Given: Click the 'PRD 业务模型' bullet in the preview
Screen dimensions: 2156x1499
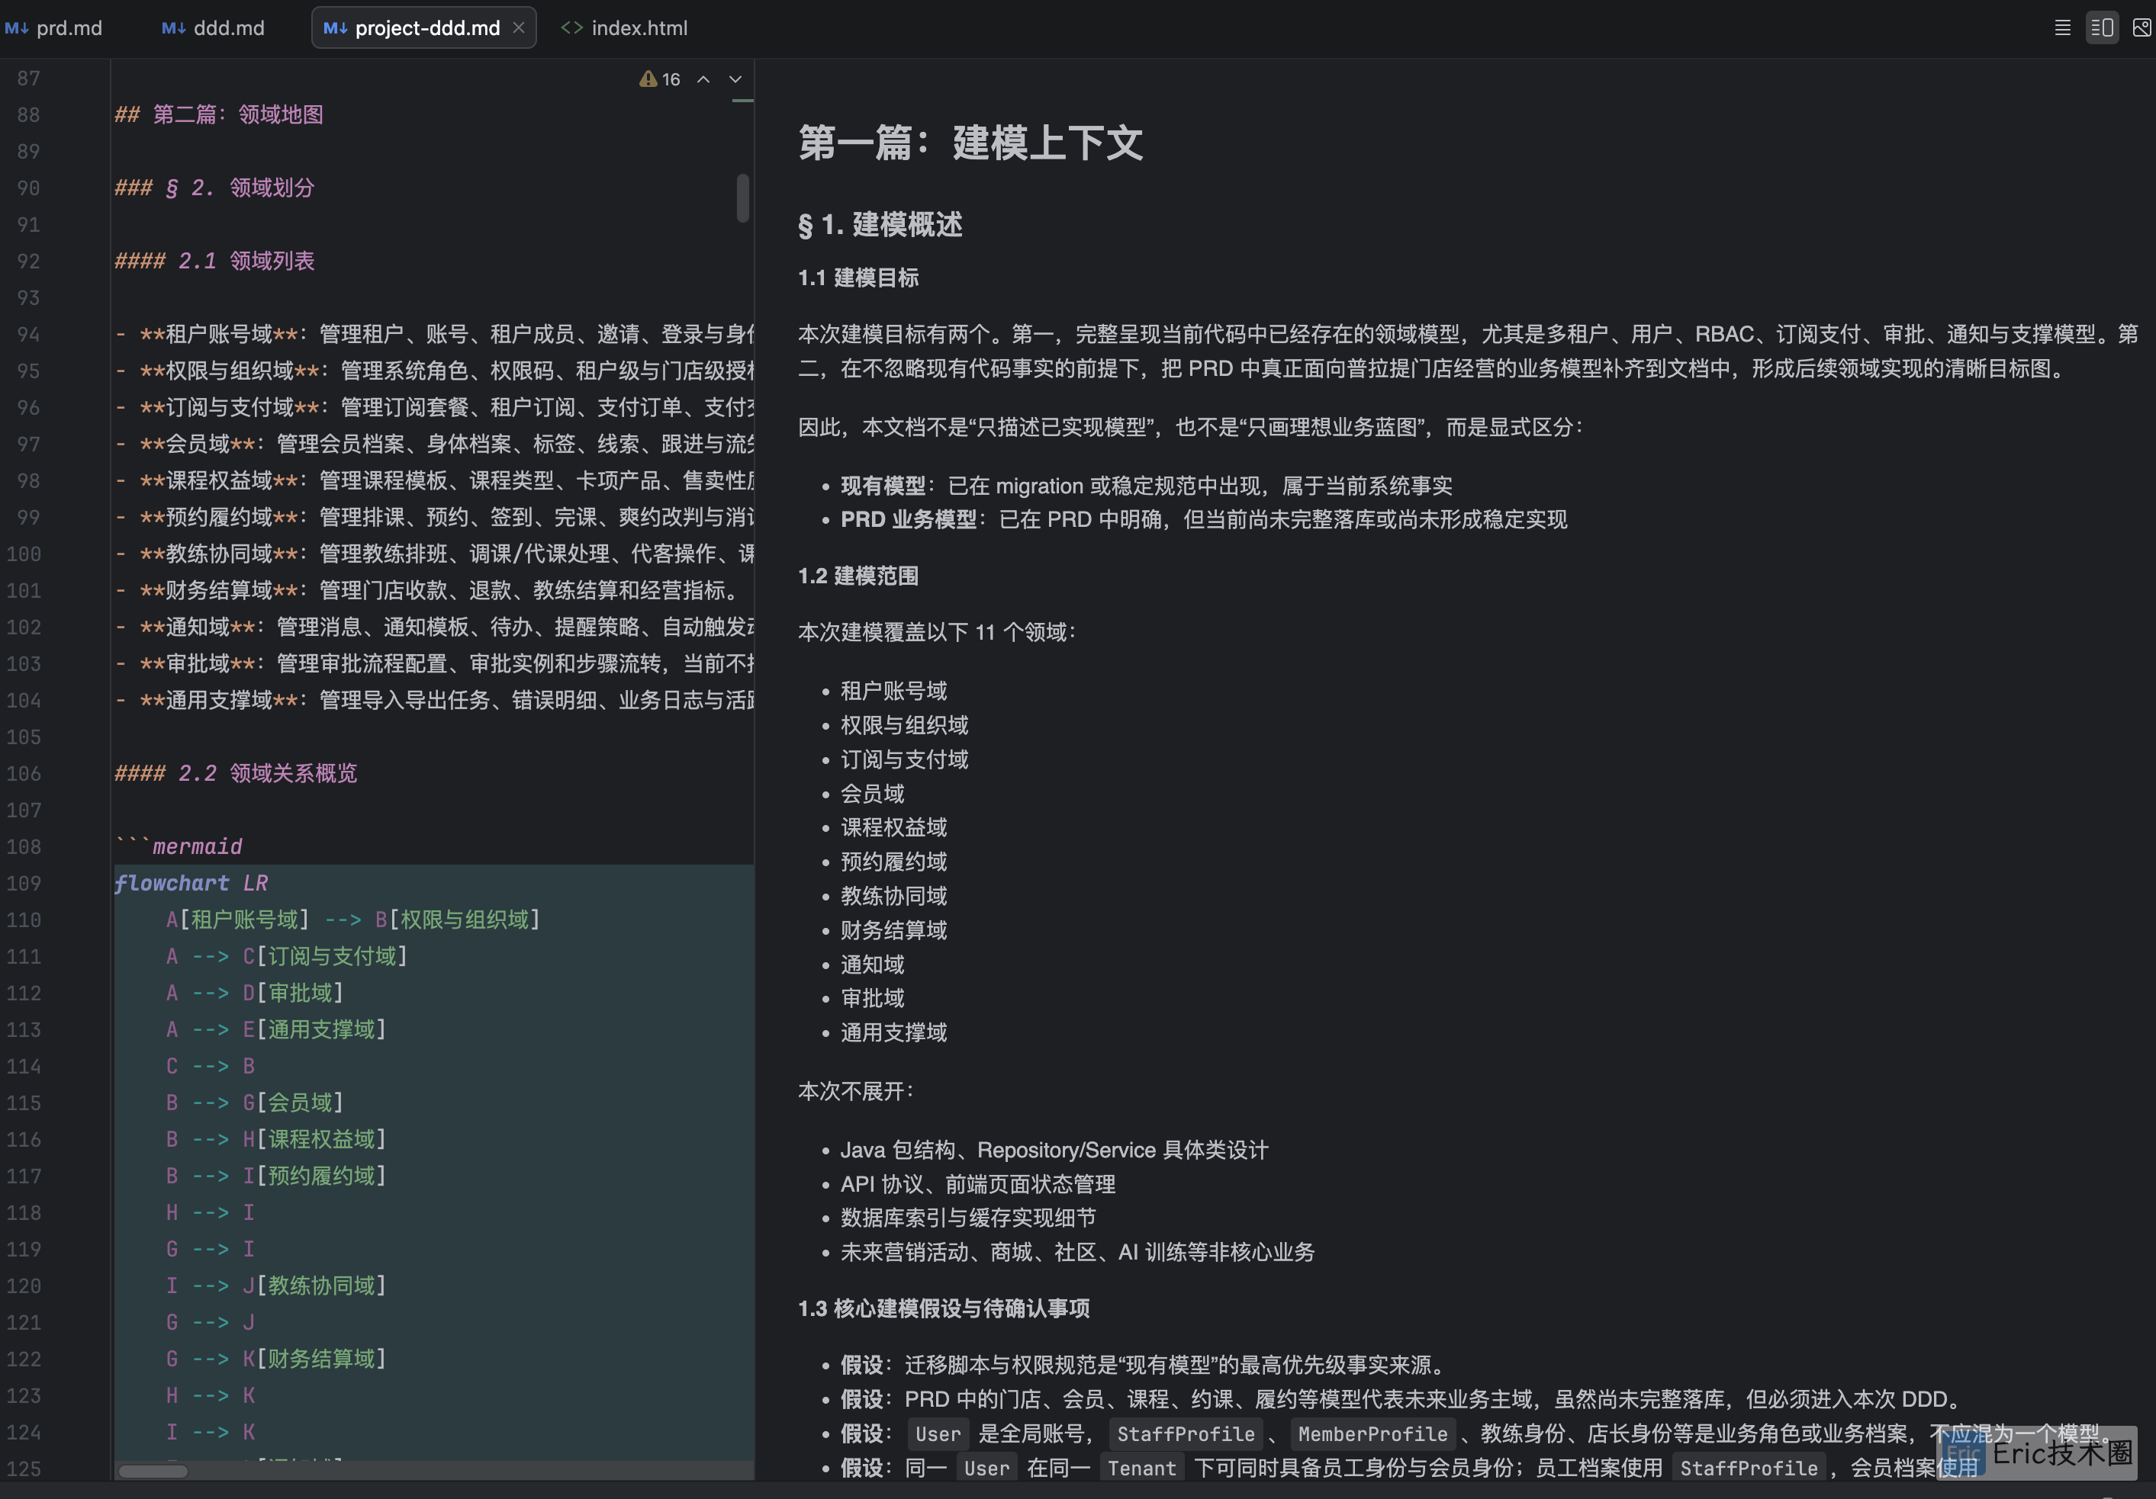Looking at the screenshot, I should (x=1204, y=520).
